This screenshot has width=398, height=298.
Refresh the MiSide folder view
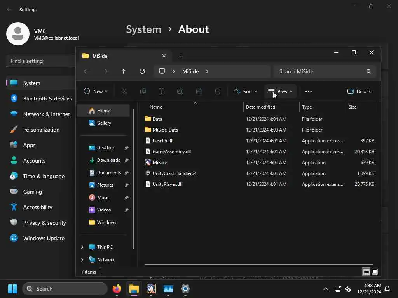tap(142, 71)
